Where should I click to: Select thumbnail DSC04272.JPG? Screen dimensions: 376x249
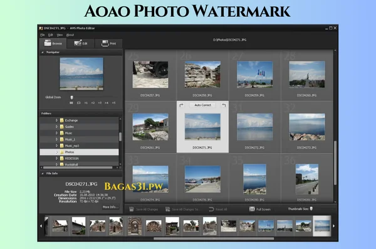(x=254, y=127)
